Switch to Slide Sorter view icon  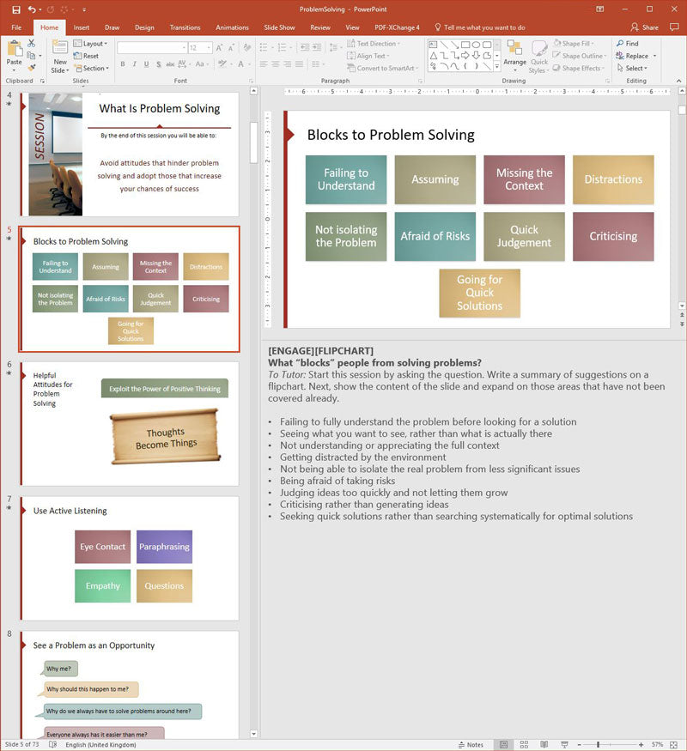[524, 744]
